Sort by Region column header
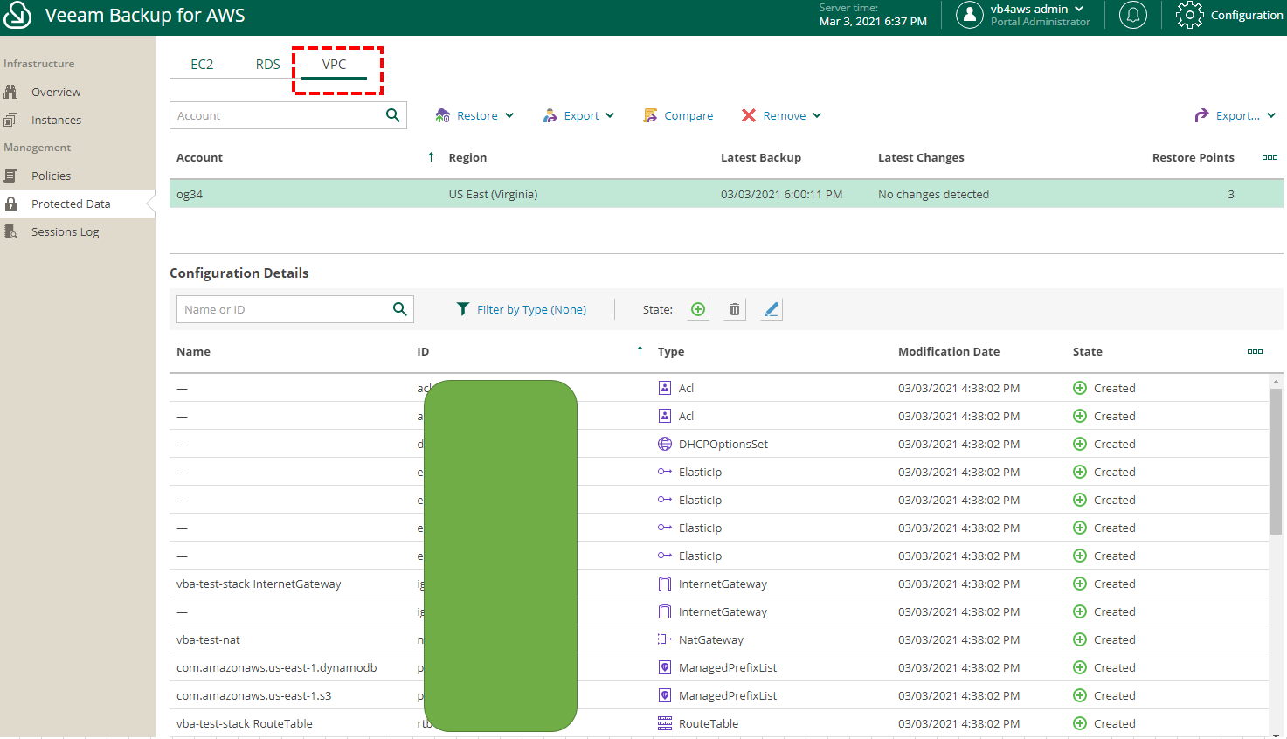This screenshot has width=1287, height=739. point(467,157)
